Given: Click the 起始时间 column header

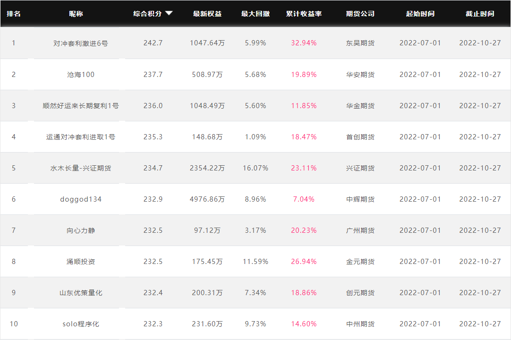Looking at the screenshot, I should 420,14.
